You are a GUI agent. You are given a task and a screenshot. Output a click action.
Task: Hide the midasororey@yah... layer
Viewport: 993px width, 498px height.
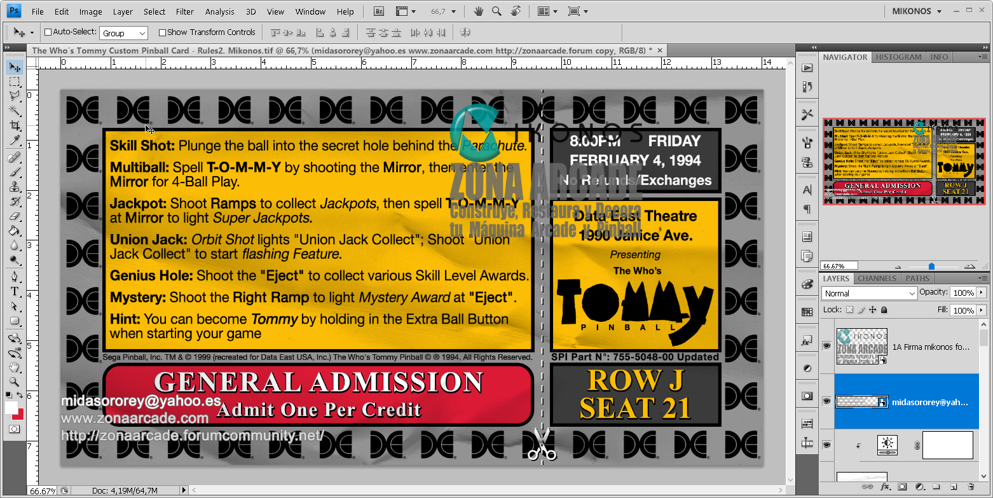(x=826, y=401)
